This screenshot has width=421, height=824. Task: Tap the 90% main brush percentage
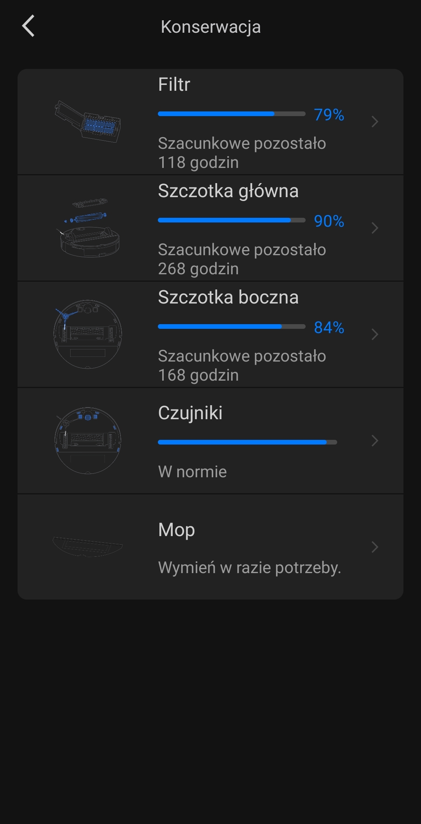tap(329, 221)
